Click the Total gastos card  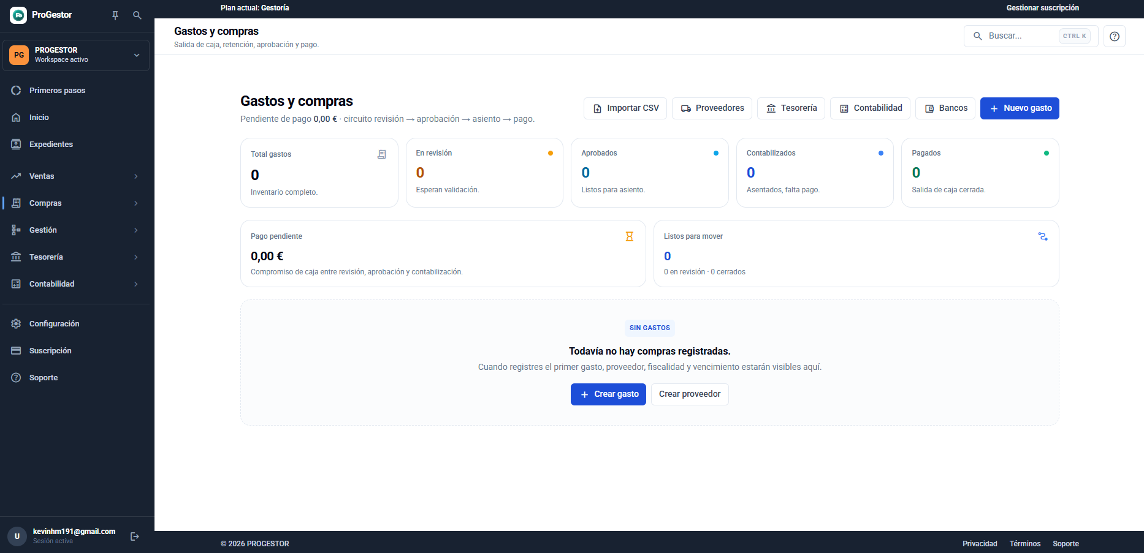coord(319,173)
